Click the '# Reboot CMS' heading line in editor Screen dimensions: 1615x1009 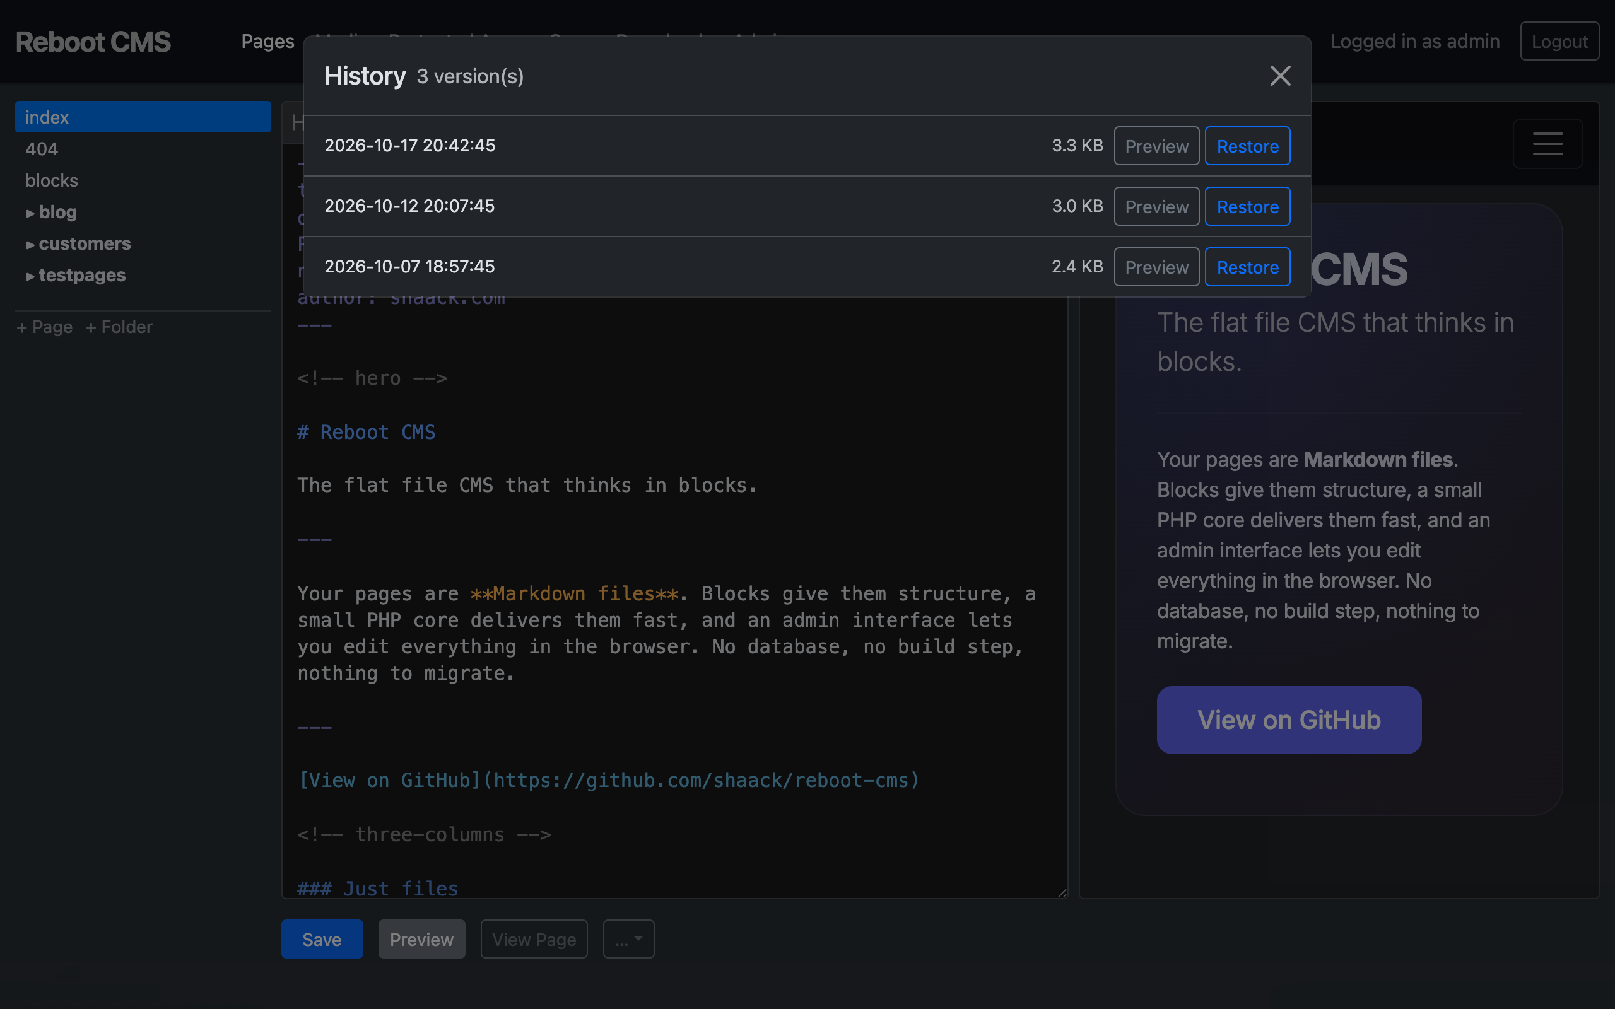pyautogui.click(x=367, y=433)
